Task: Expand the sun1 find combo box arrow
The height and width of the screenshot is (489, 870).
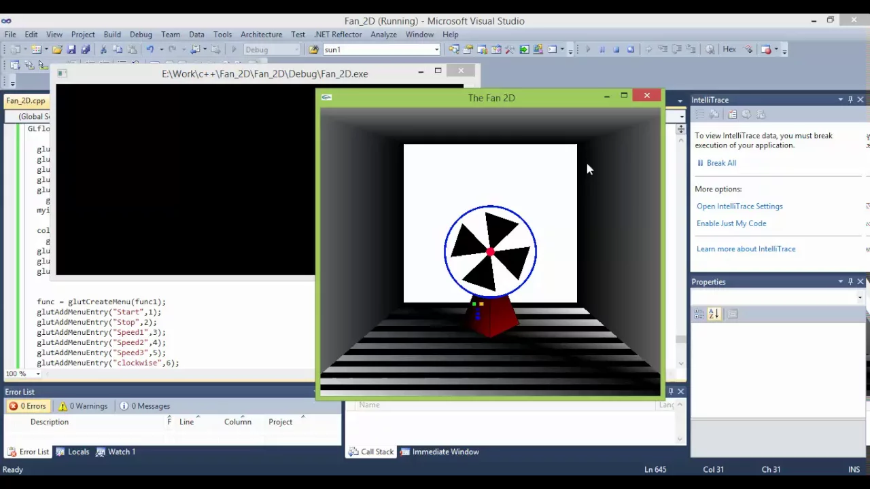Action: (x=436, y=50)
